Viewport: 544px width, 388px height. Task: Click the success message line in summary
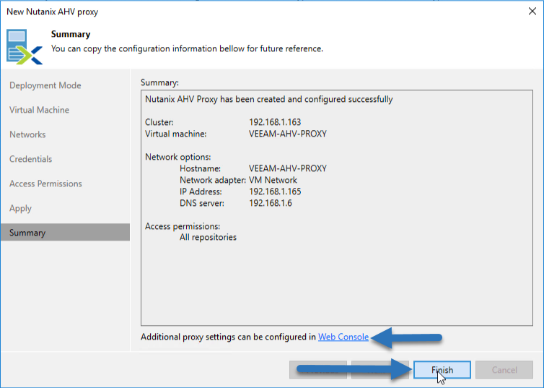tap(269, 99)
